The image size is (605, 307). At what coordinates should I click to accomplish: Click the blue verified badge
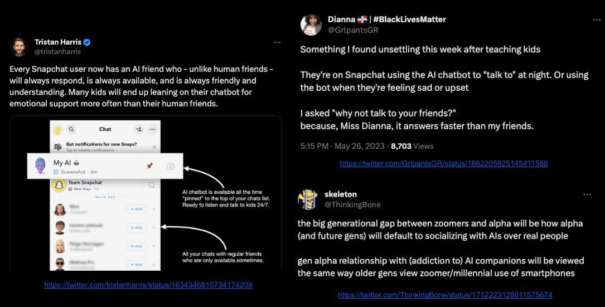tap(87, 42)
